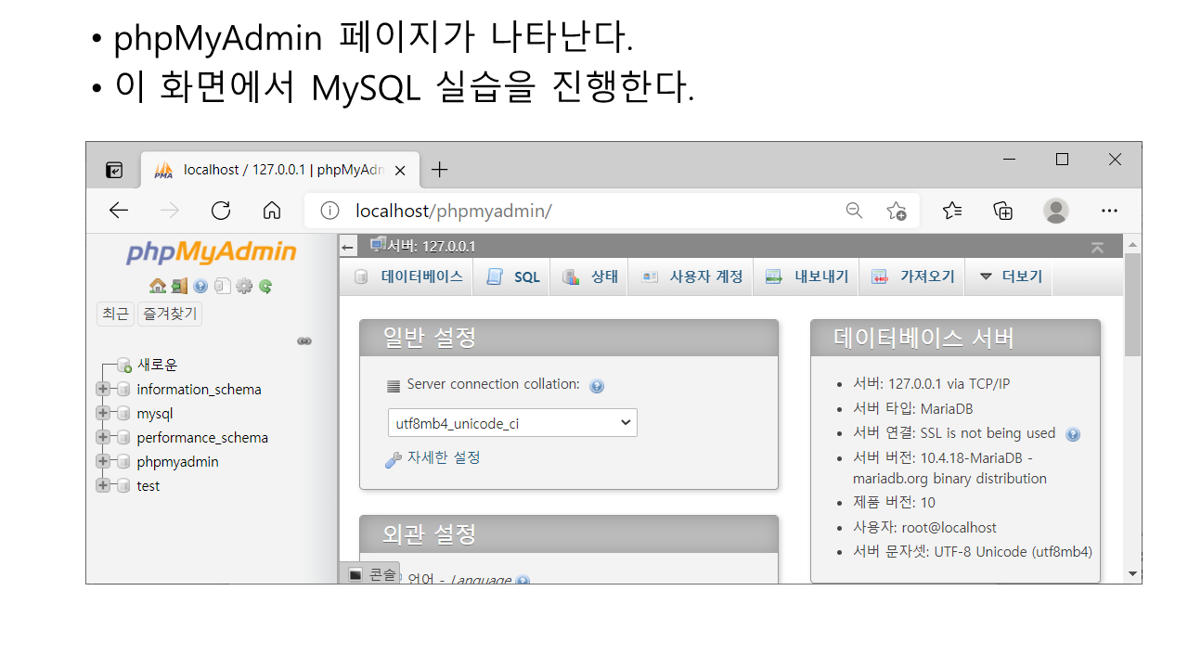Click the 새로운 database tree item
Viewport: 1188px width, 668px height.
[x=157, y=365]
